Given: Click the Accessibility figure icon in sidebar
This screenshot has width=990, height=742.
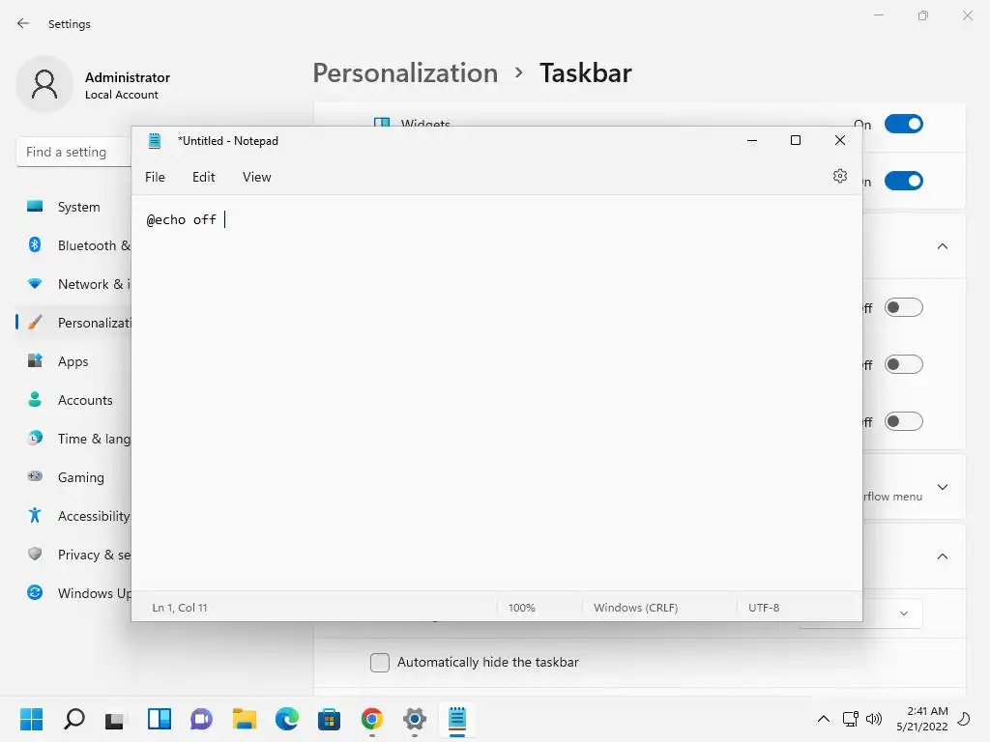Looking at the screenshot, I should [35, 515].
